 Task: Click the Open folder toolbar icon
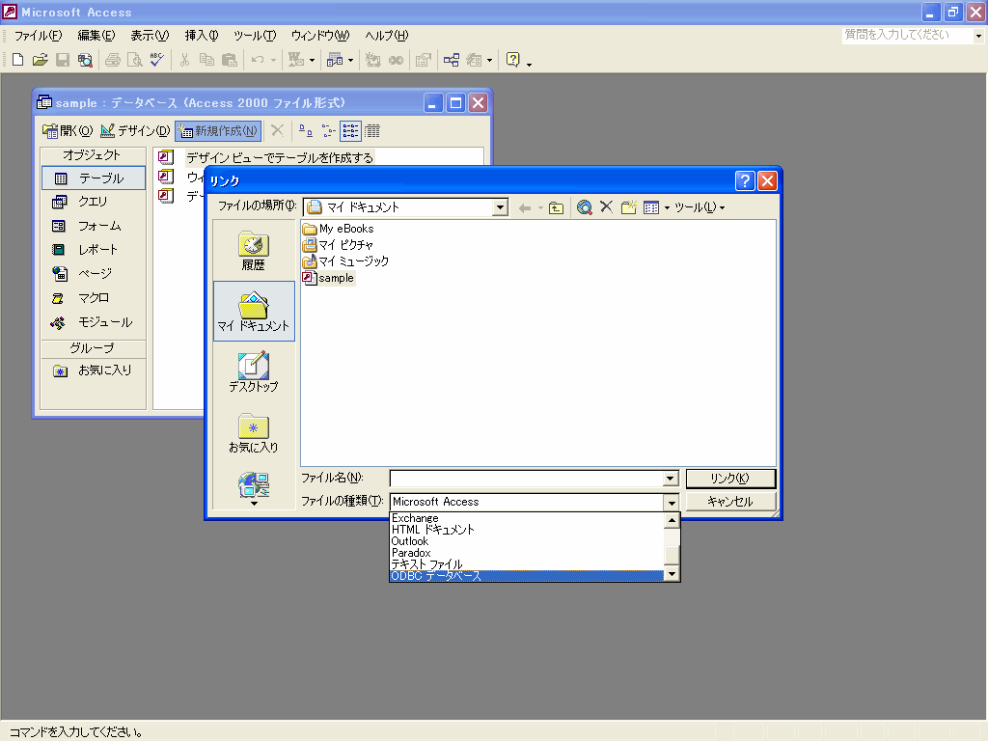coord(41,60)
